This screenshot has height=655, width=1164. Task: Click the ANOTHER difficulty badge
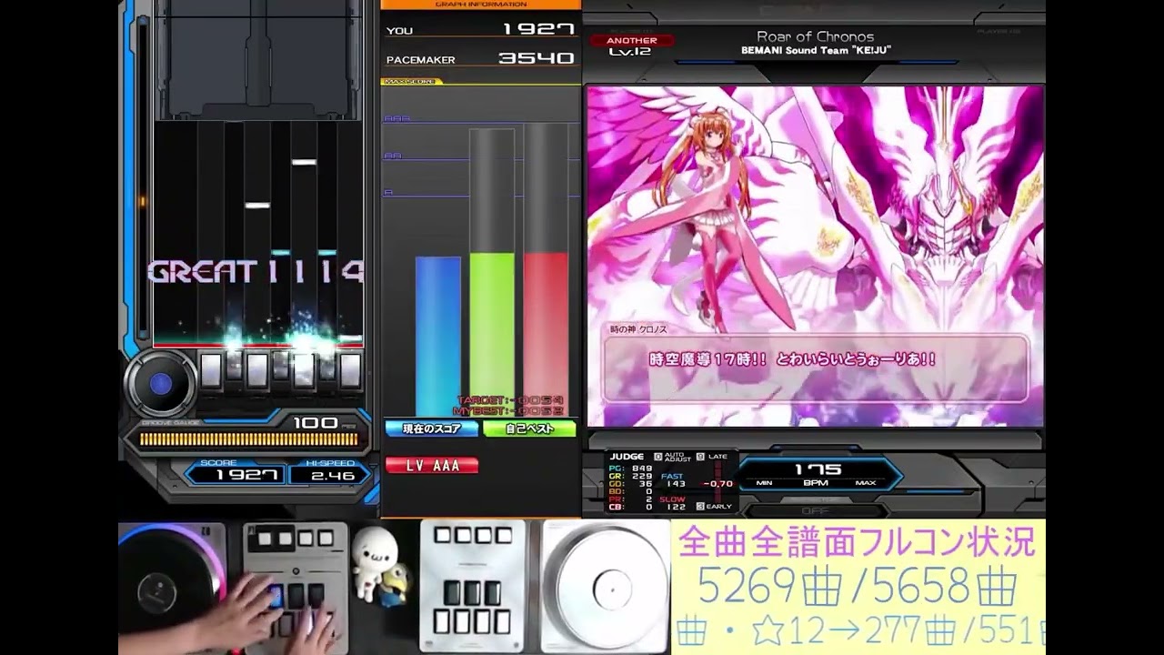pos(632,40)
